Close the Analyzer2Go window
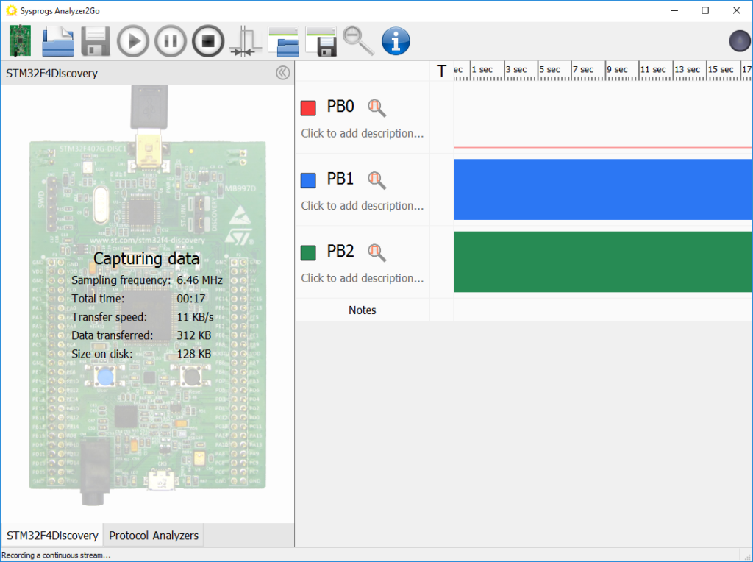 pyautogui.click(x=736, y=10)
